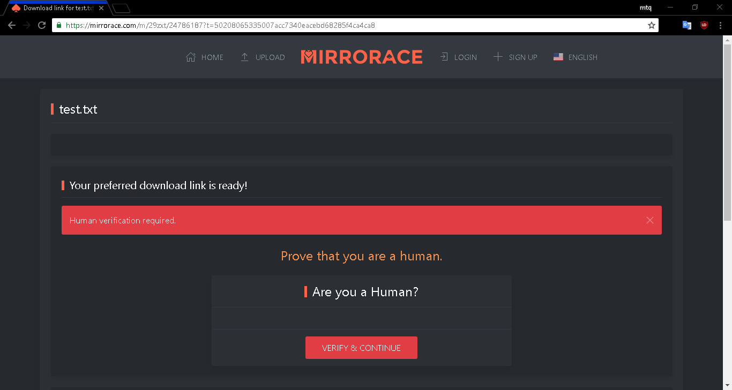Dismiss the Human verification required alert
This screenshot has width=732, height=390.
[649, 220]
